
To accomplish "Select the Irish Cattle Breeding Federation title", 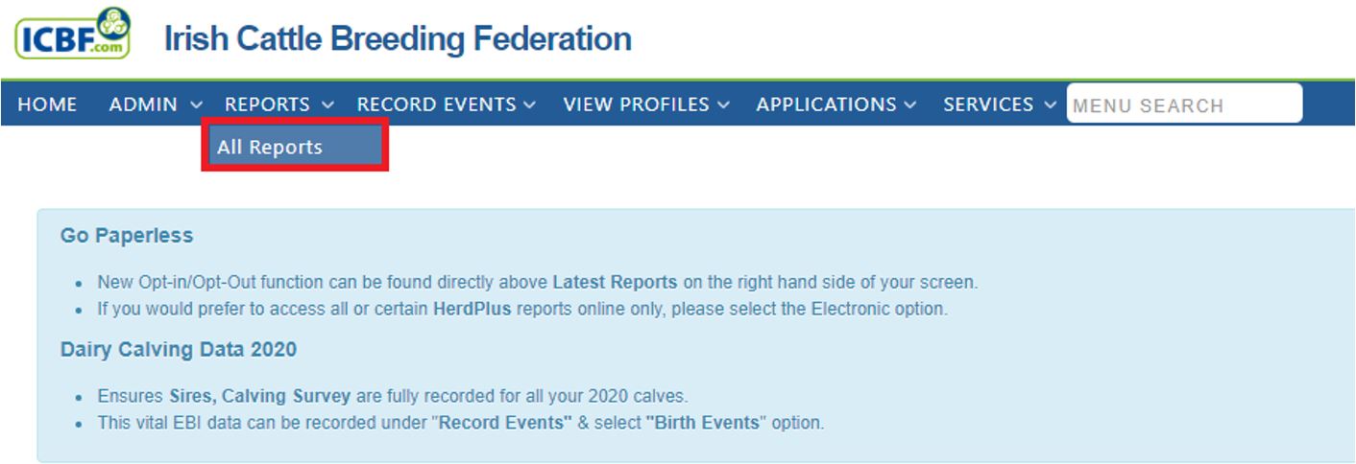I will (x=398, y=39).
